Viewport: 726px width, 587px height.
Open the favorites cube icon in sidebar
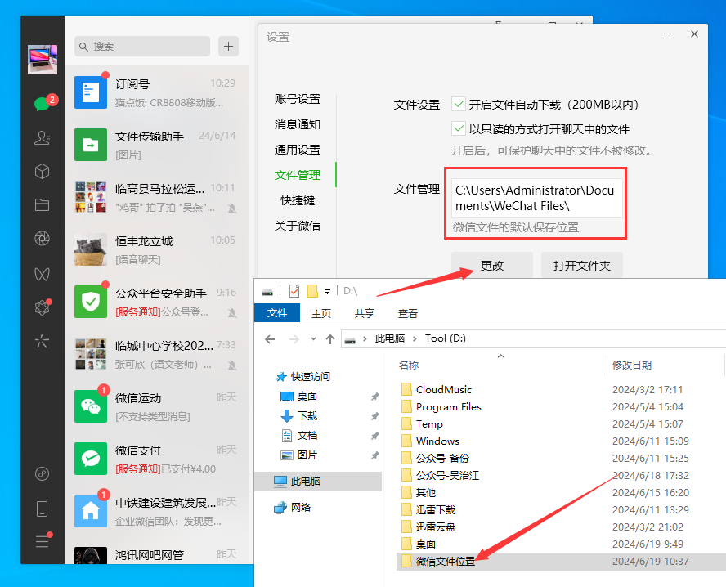pyautogui.click(x=42, y=172)
